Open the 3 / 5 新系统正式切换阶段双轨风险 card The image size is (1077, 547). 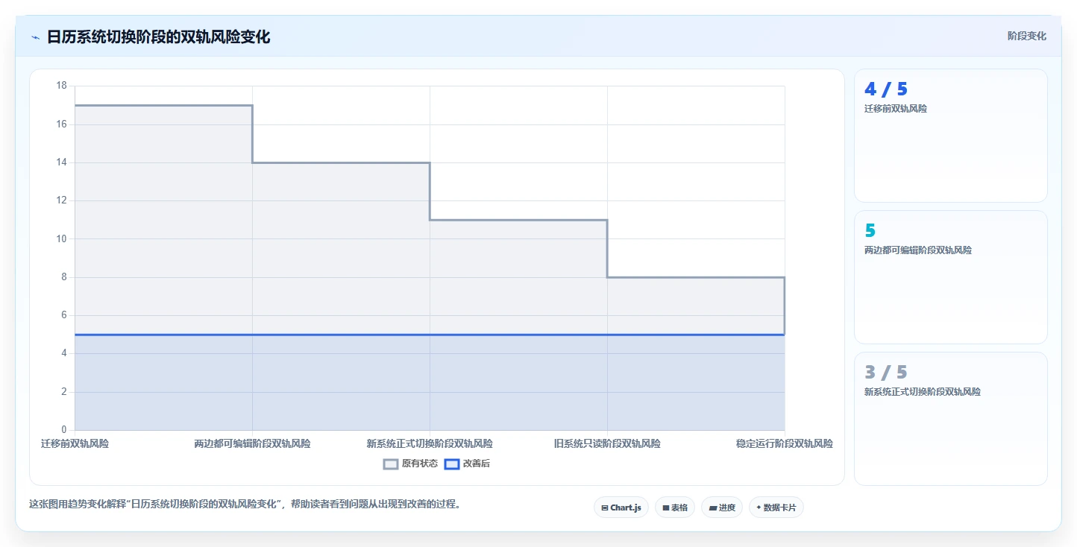click(951, 419)
